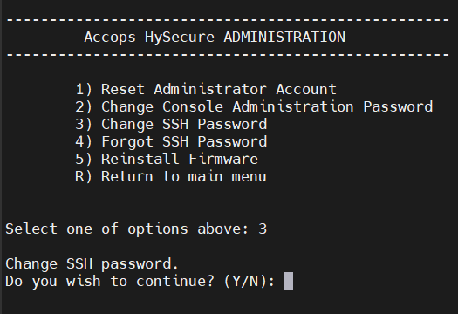The height and width of the screenshot is (314, 458).
Task: Click the (Y/N): text in the prompt
Action: click(x=250, y=281)
